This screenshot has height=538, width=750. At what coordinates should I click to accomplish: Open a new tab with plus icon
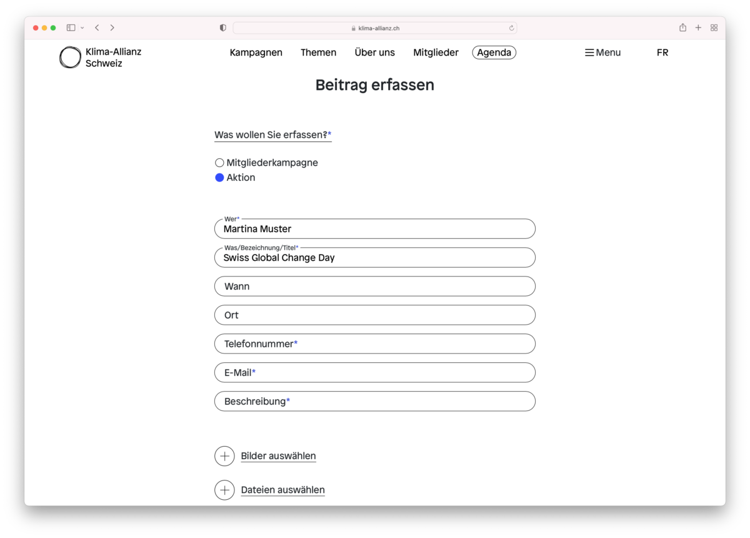pyautogui.click(x=698, y=28)
